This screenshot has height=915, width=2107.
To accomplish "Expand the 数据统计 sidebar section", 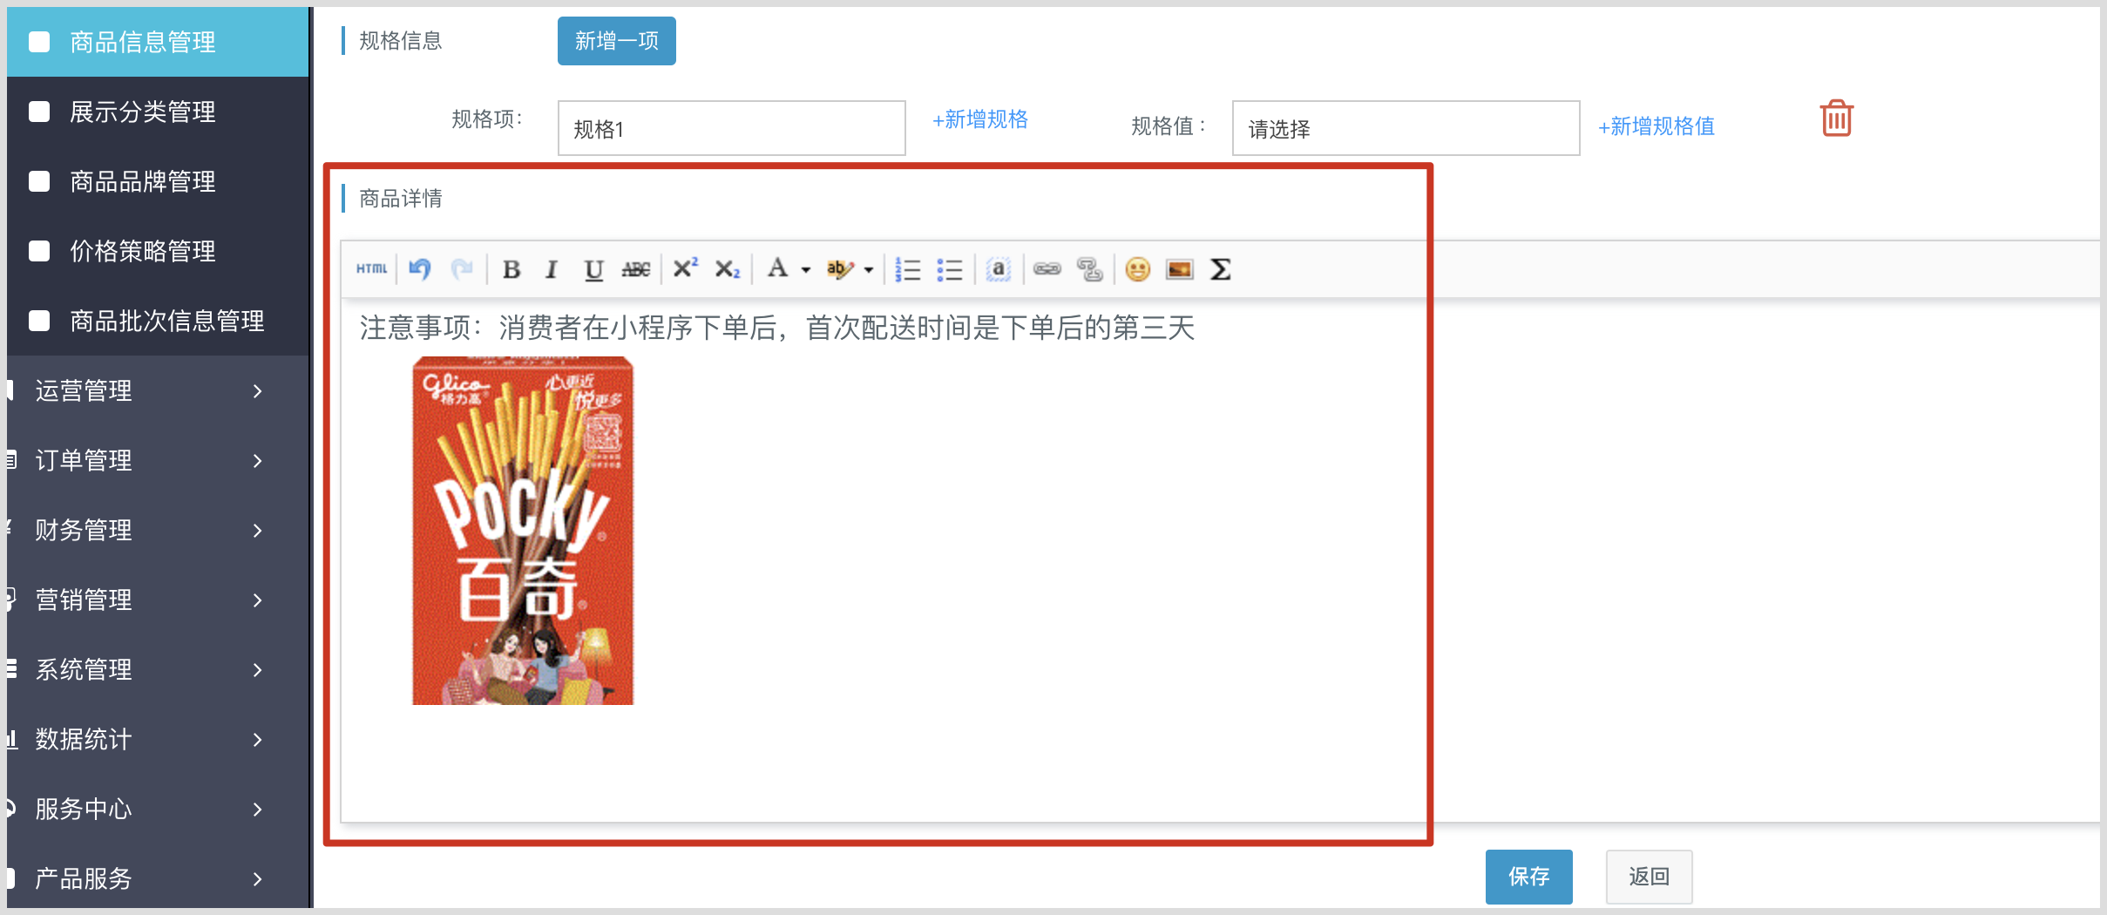I will 158,739.
